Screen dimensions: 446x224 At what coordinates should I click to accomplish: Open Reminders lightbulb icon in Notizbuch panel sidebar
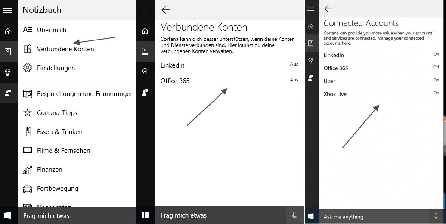[x=8, y=72]
